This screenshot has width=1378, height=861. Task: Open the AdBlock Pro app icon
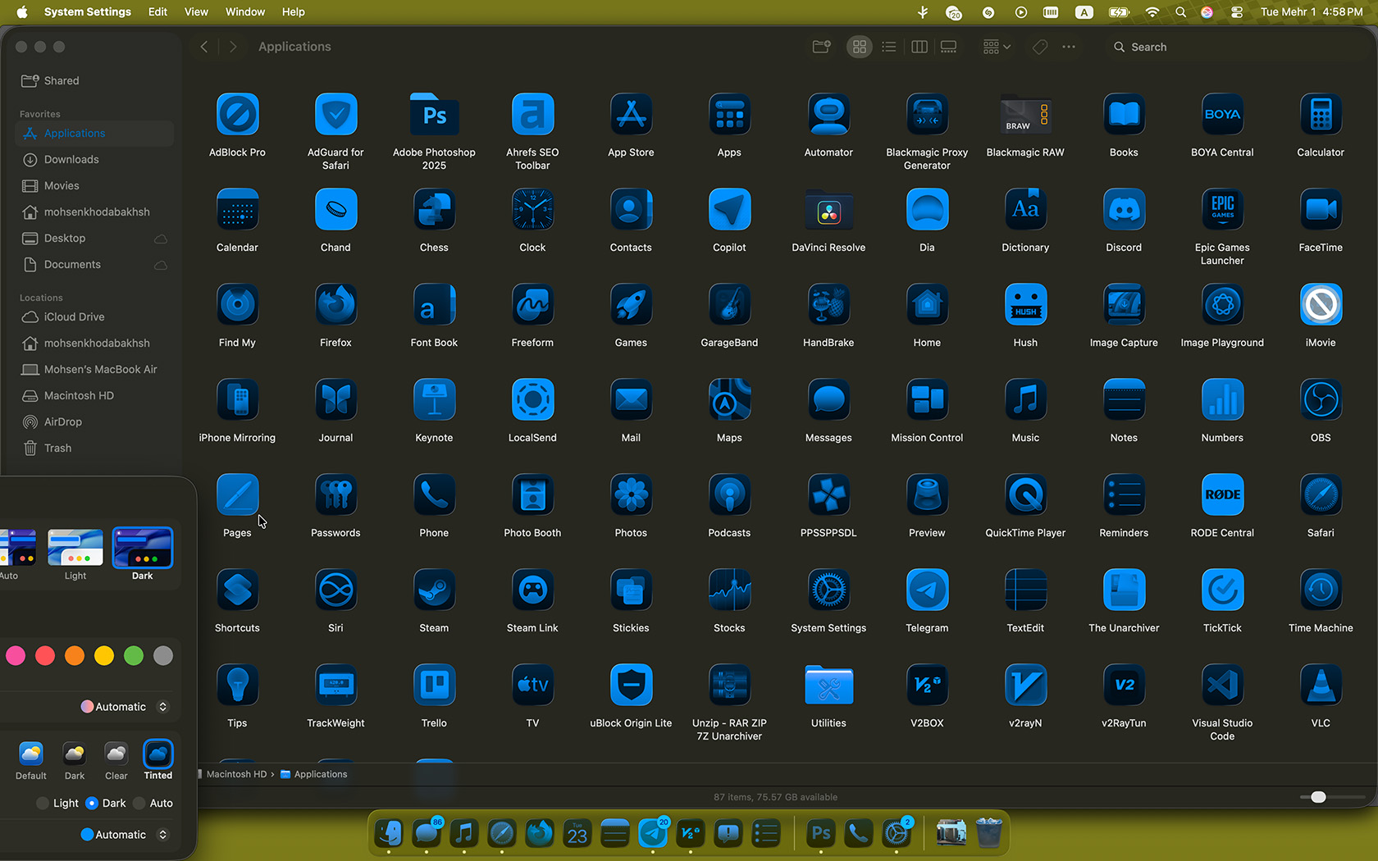(237, 115)
